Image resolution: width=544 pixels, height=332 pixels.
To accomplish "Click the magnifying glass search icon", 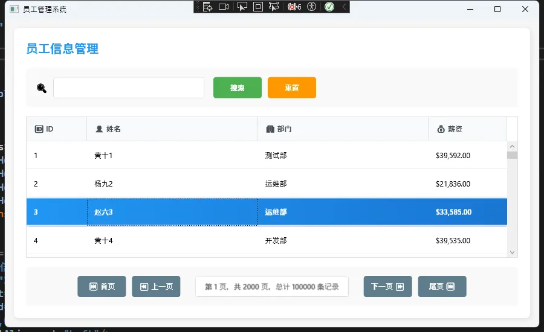I will (x=42, y=88).
